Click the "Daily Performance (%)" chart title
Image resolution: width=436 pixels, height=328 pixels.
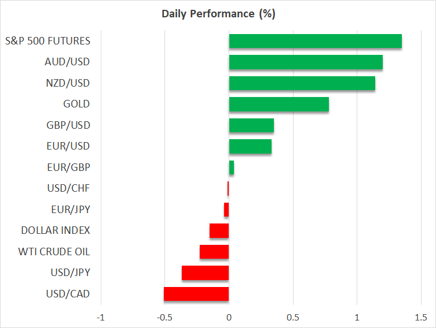pos(218,14)
